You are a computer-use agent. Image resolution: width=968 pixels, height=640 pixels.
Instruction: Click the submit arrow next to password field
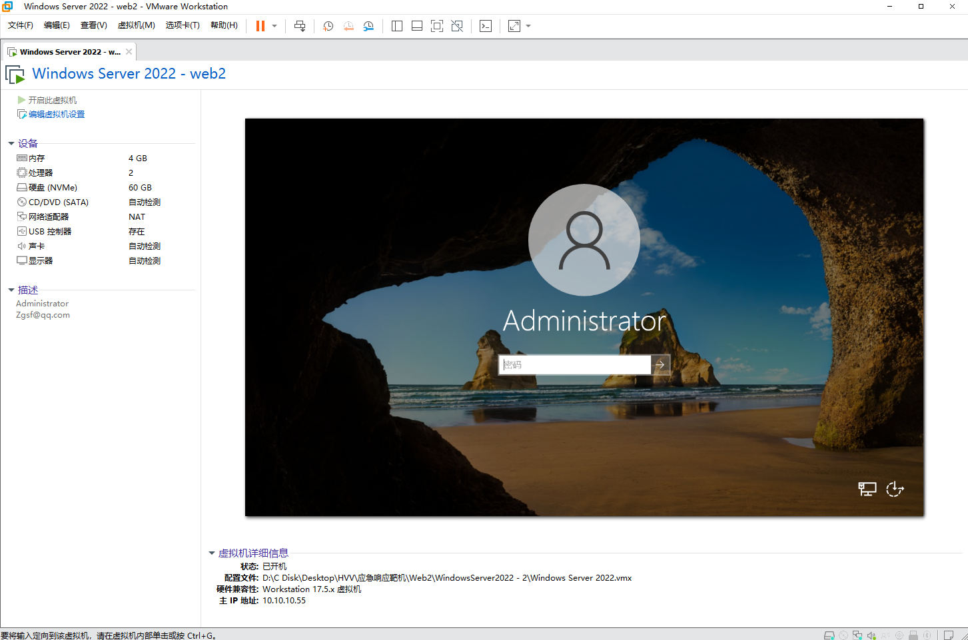[660, 364]
